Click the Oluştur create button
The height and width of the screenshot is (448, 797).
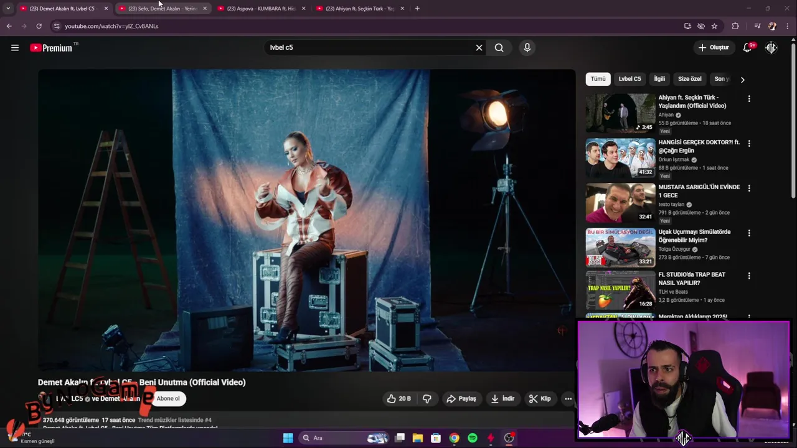[714, 47]
